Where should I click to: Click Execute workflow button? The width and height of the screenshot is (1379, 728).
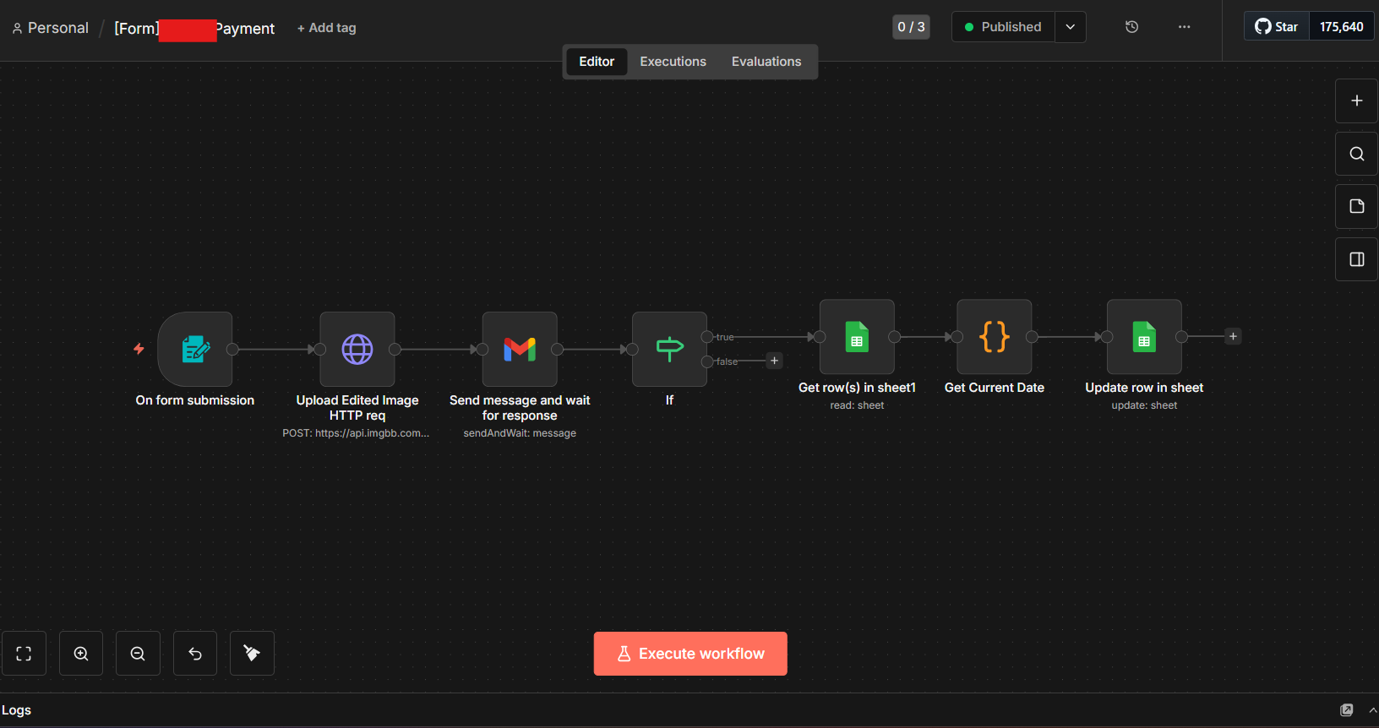690,654
